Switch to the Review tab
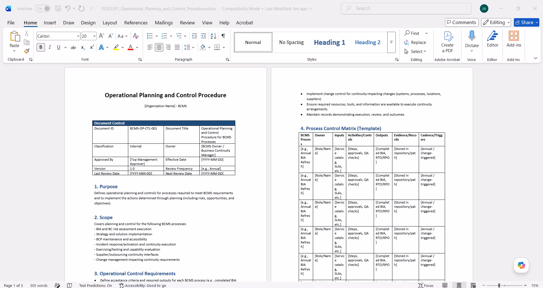This screenshot has width=543, height=288. (187, 23)
